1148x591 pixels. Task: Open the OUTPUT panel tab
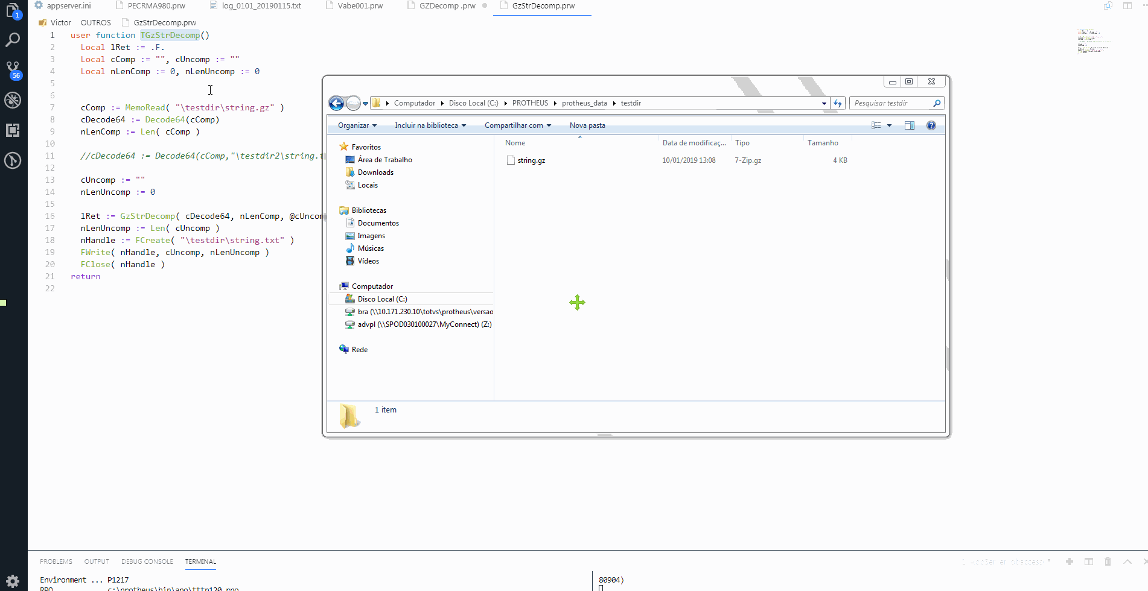(97, 561)
